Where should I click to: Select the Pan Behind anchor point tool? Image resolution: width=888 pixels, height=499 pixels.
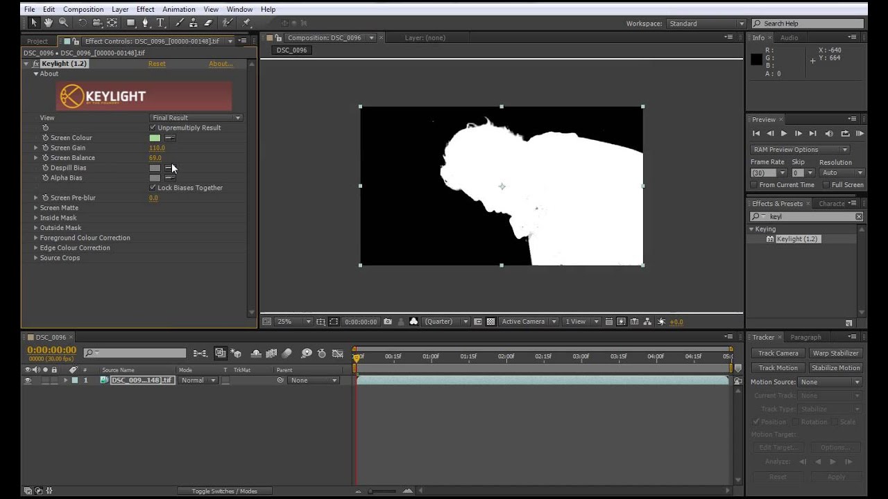pos(112,23)
